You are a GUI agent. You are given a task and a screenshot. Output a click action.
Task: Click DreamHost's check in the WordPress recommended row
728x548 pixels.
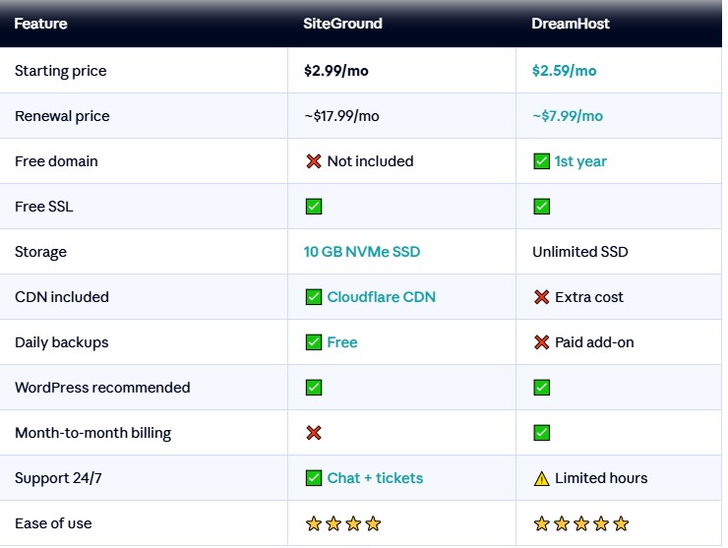(x=541, y=388)
